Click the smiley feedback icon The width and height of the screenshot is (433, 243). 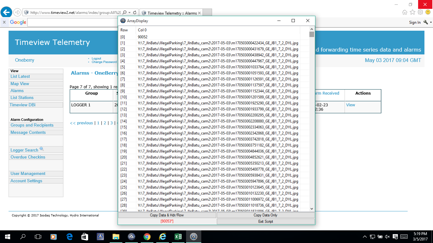(428, 12)
